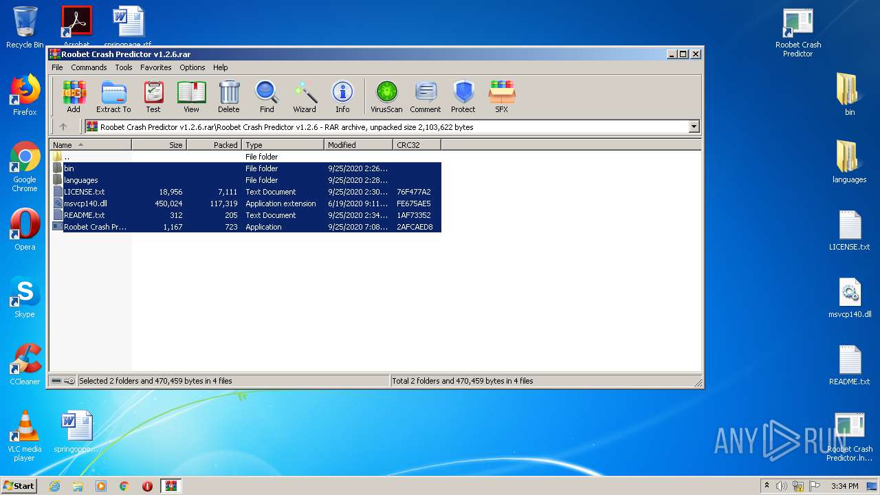
Task: Click the View file icon
Action: (191, 96)
